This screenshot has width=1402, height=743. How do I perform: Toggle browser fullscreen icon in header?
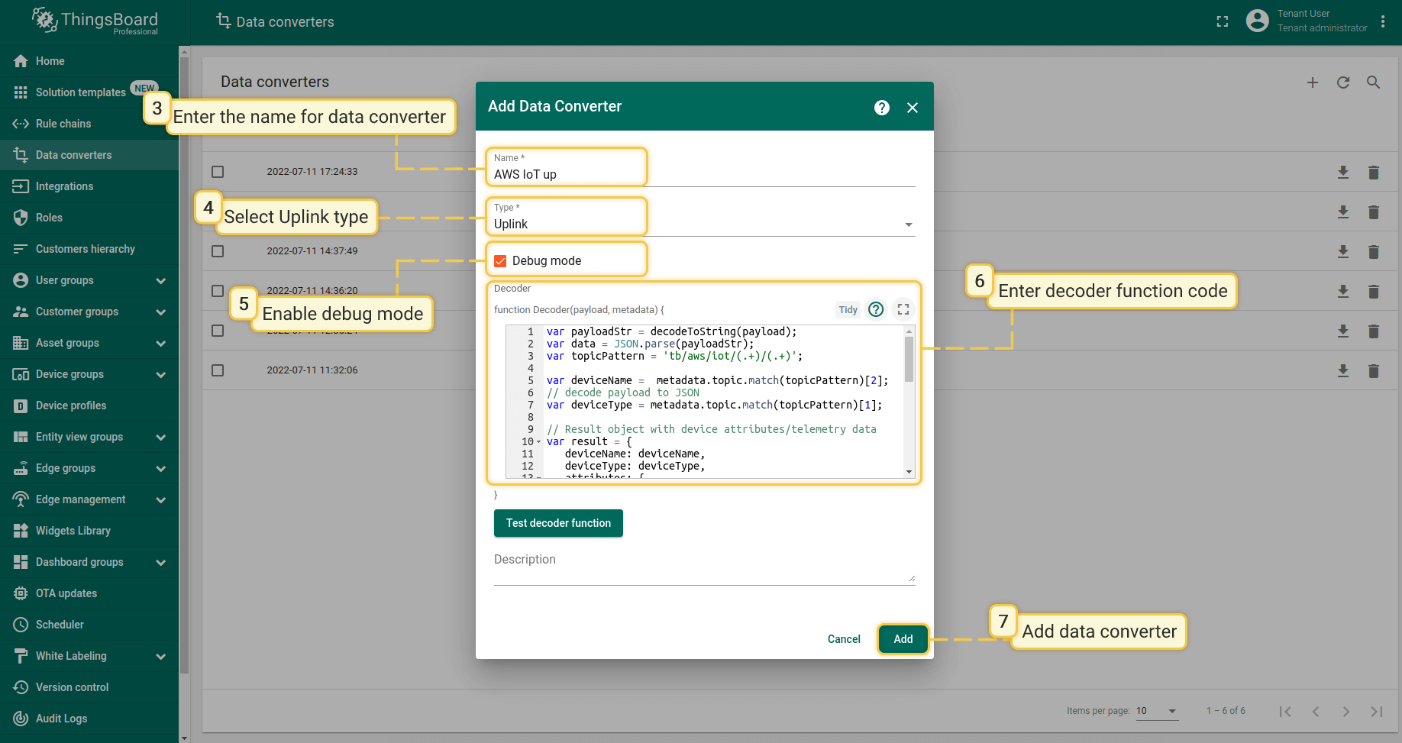[1222, 21]
